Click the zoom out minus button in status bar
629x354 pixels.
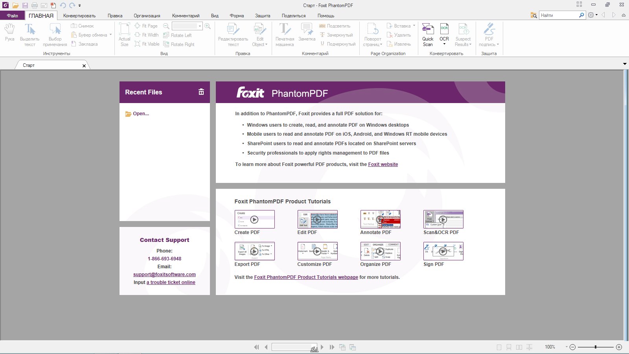[x=572, y=347]
